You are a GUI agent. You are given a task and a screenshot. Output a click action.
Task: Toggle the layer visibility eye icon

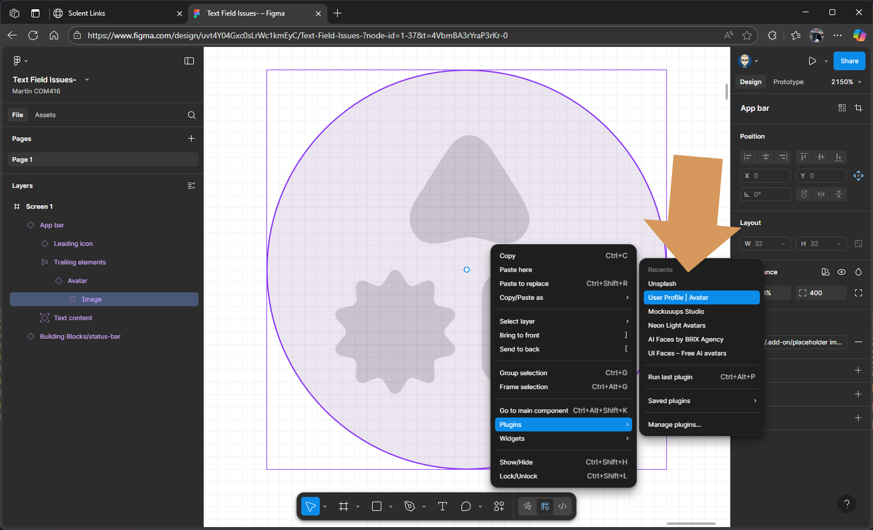(842, 272)
